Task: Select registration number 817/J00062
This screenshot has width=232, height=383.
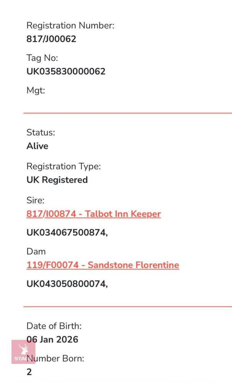Action: [x=51, y=39]
